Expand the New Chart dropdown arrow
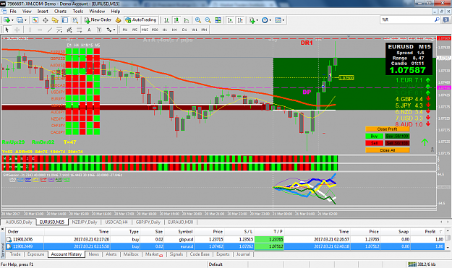This screenshot has width=452, height=268. [12, 20]
